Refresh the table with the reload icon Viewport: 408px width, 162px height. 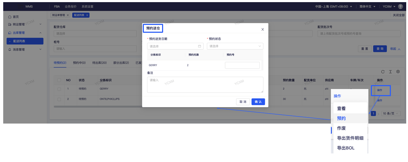(x=383, y=72)
